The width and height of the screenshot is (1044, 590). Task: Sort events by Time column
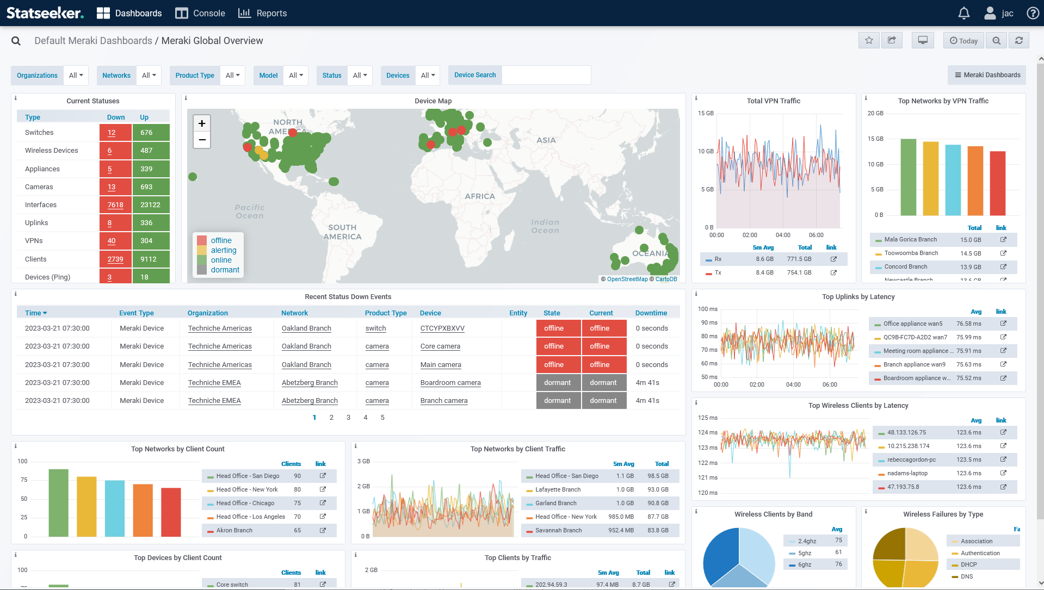(36, 313)
